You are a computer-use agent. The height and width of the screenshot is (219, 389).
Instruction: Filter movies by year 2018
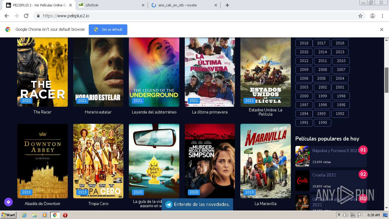pyautogui.click(x=304, y=43)
